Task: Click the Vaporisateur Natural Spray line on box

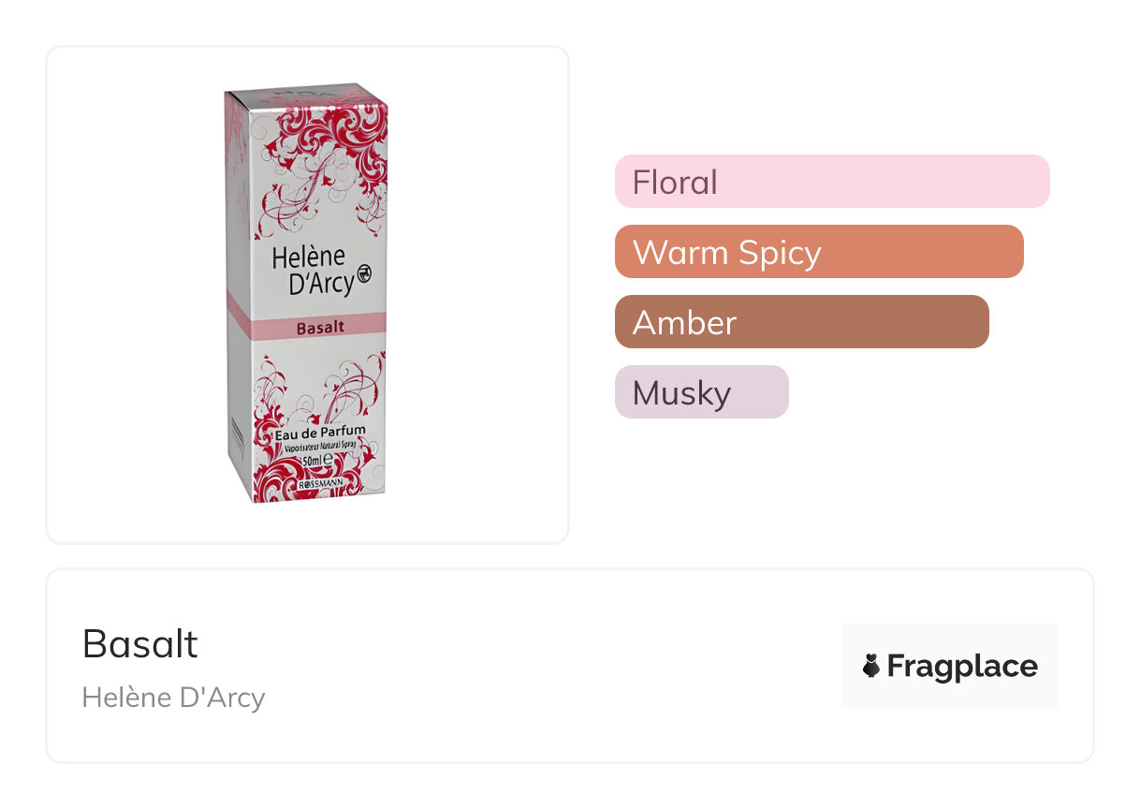Action: [x=319, y=446]
